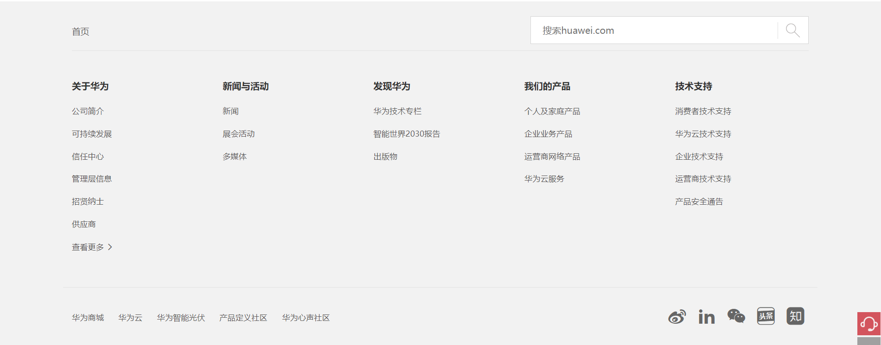Open 运营商技术支持 link
Viewport: 881px width, 345px height.
(703, 179)
